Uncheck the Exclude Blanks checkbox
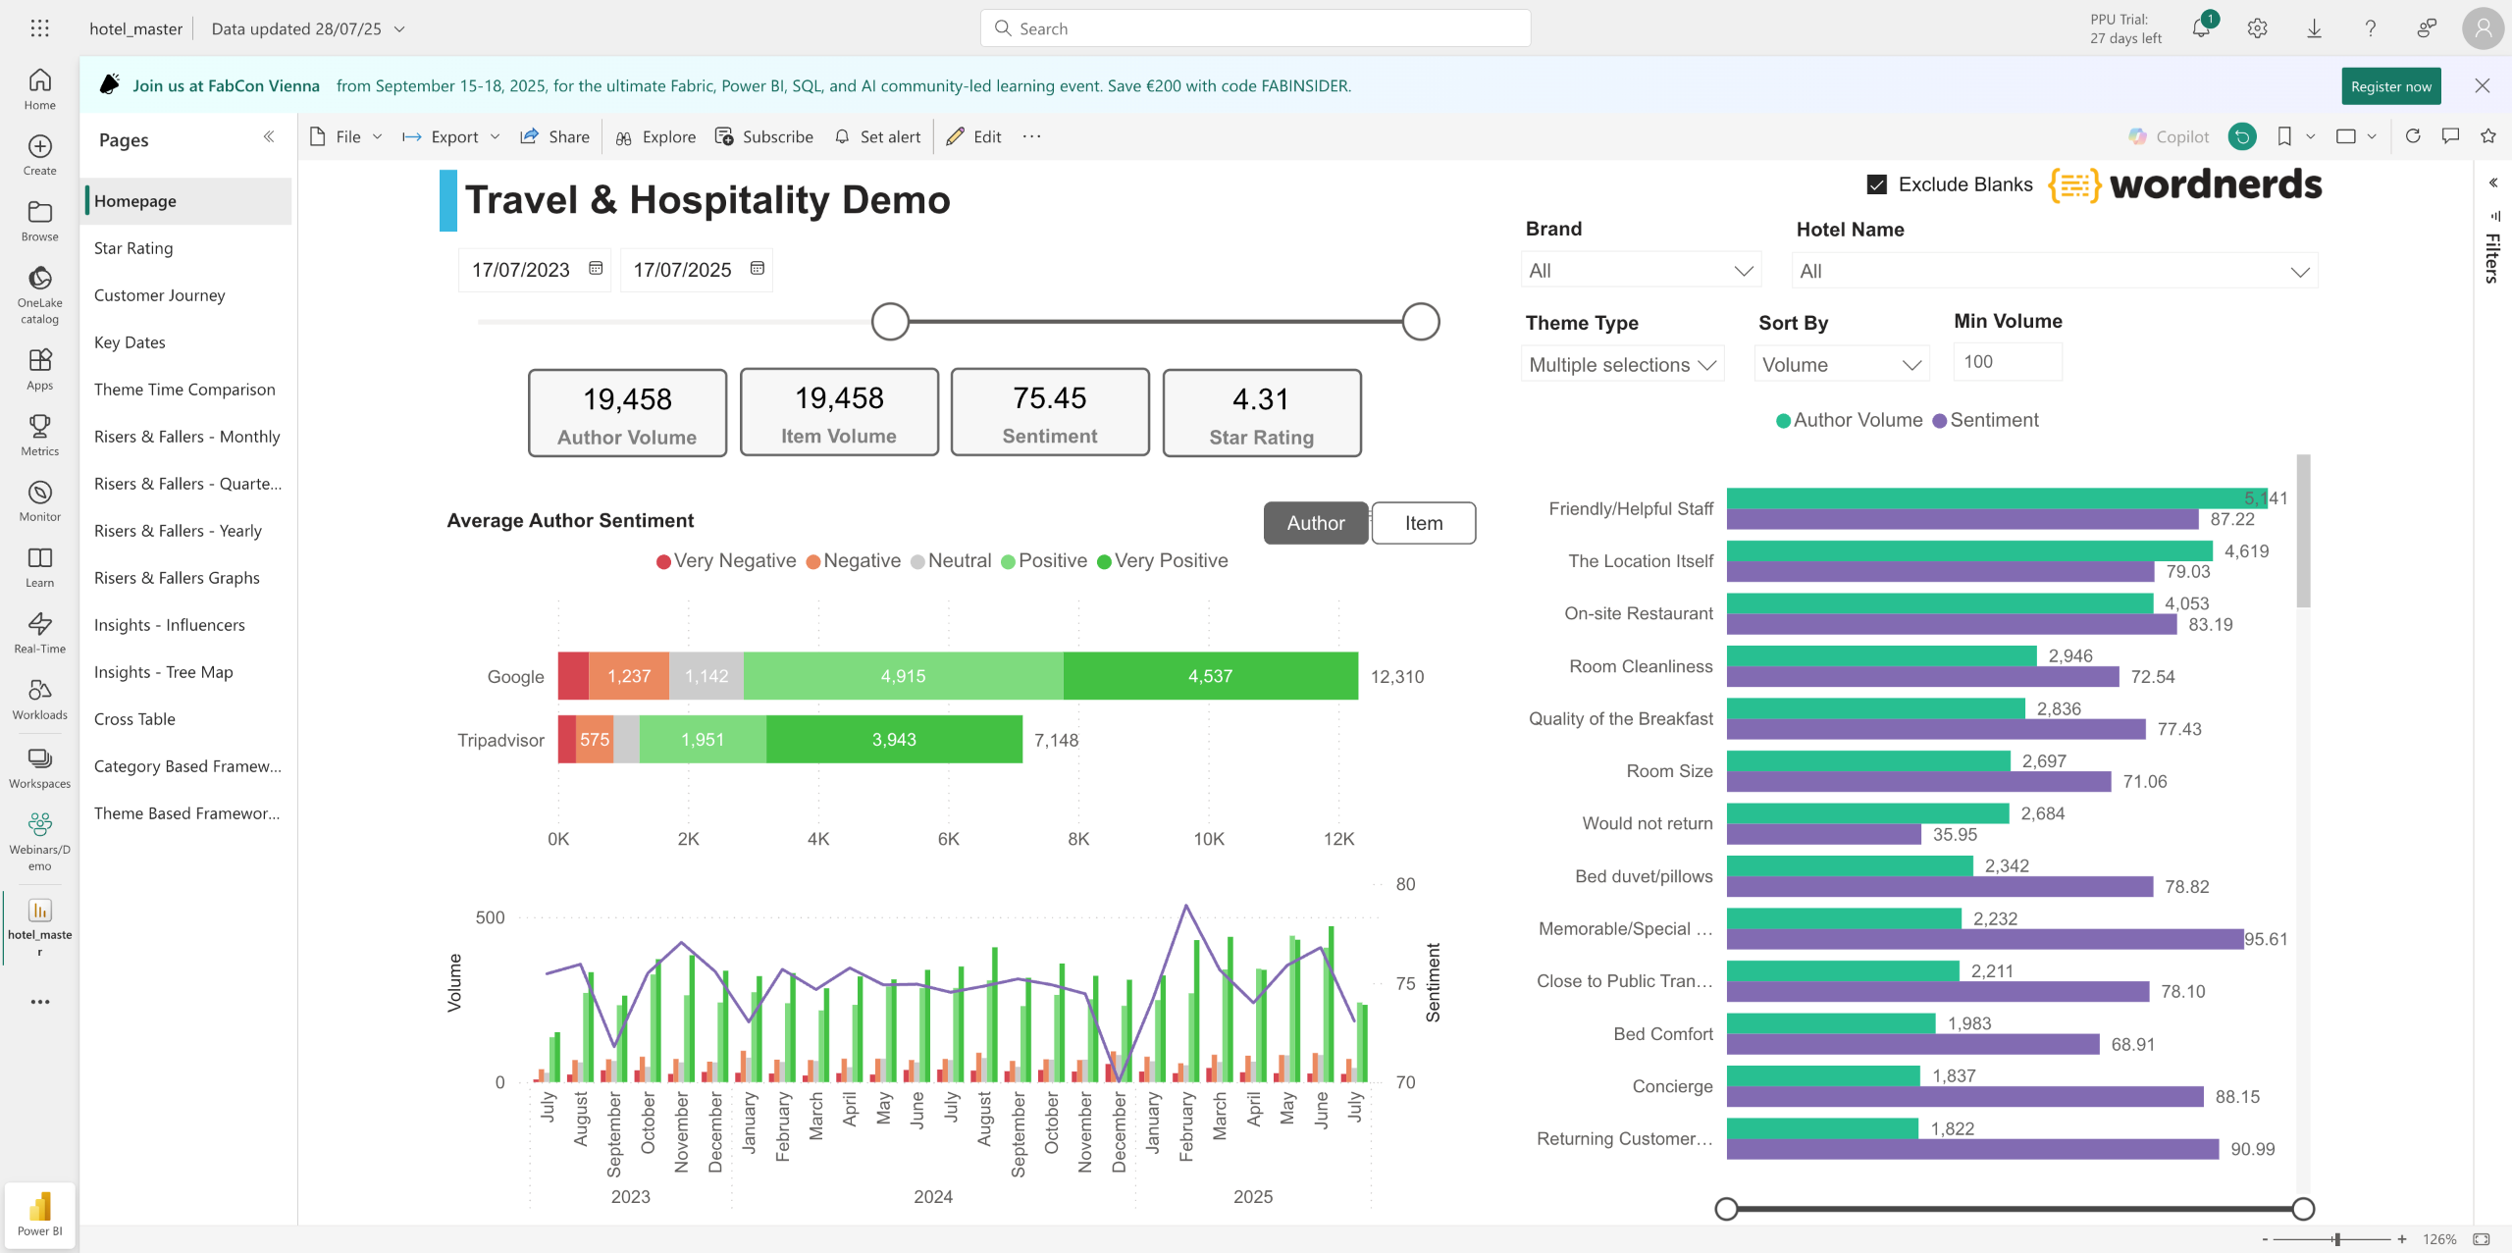Screen dimensions: 2512x1253 [x=1877, y=184]
